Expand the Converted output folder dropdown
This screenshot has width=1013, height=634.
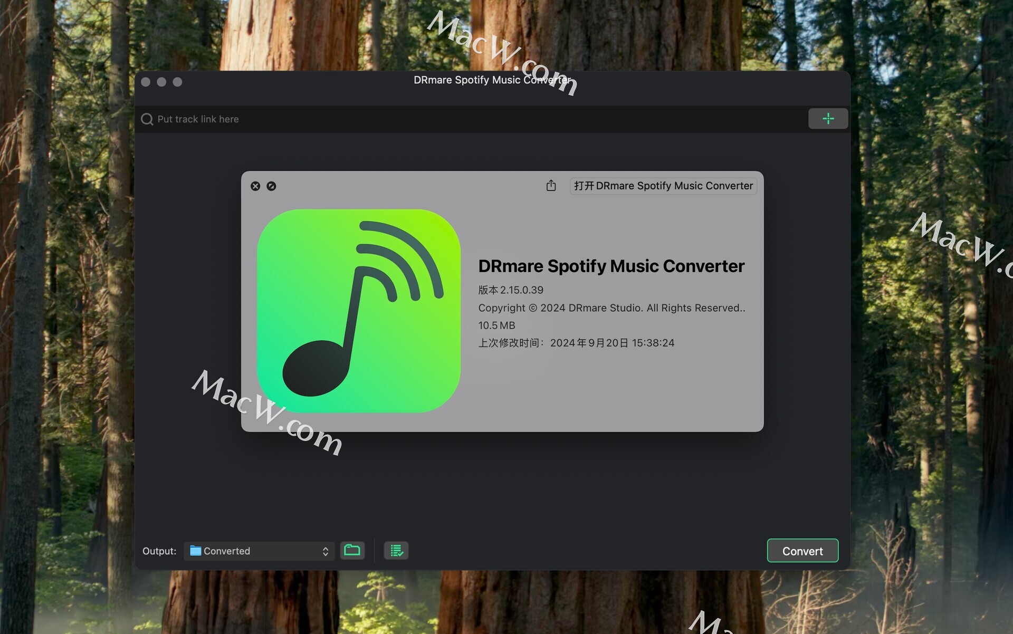coord(260,551)
